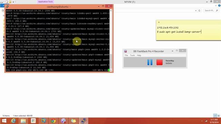Open Help menu in BB FlashBack Recorder
The image size is (221, 124).
click(x=139, y=55)
